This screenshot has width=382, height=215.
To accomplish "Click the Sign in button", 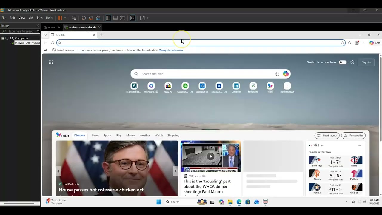I will pos(366,62).
